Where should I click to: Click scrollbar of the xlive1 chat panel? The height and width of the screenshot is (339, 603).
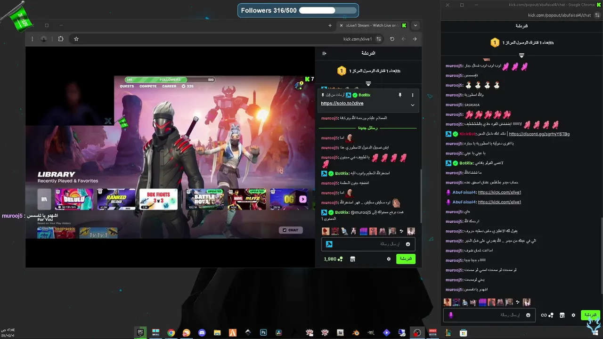point(420,195)
